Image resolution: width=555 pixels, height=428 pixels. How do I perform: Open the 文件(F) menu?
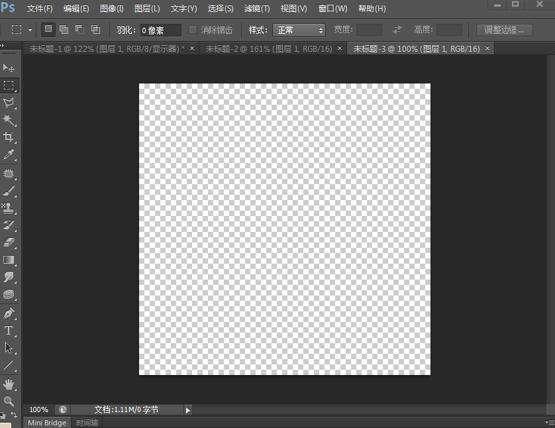[40, 9]
